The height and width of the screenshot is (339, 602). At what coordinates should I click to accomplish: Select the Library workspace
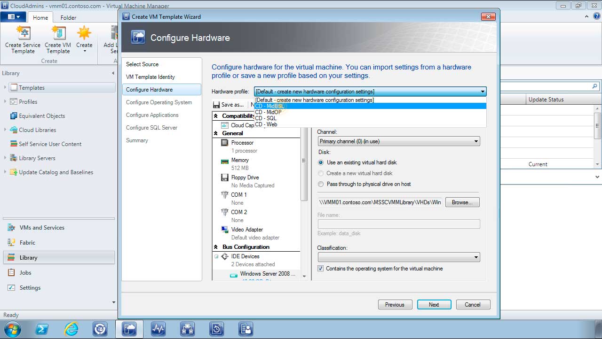click(x=59, y=258)
